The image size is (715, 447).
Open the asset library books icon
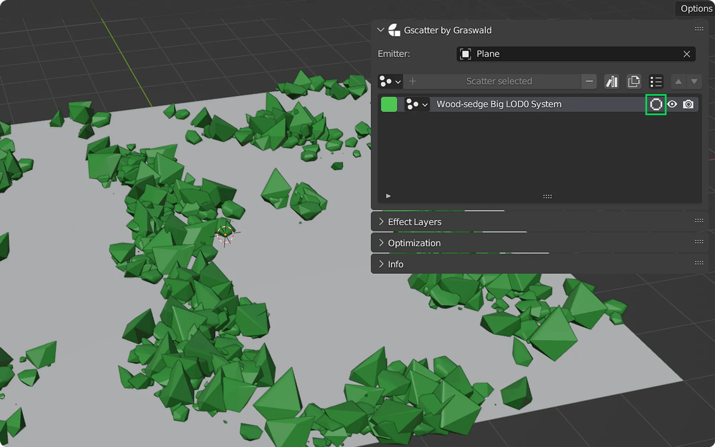tap(612, 82)
